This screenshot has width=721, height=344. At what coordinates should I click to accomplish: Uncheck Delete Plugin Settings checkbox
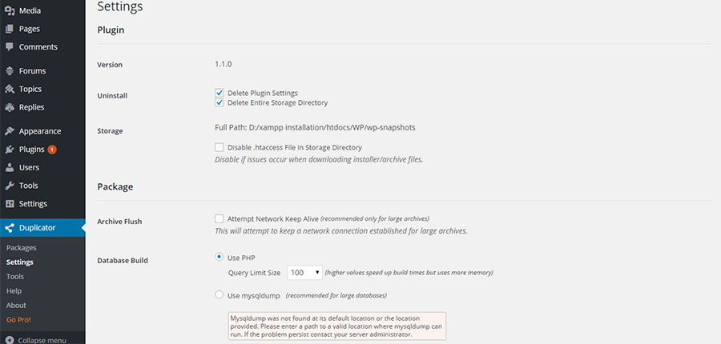tap(220, 93)
